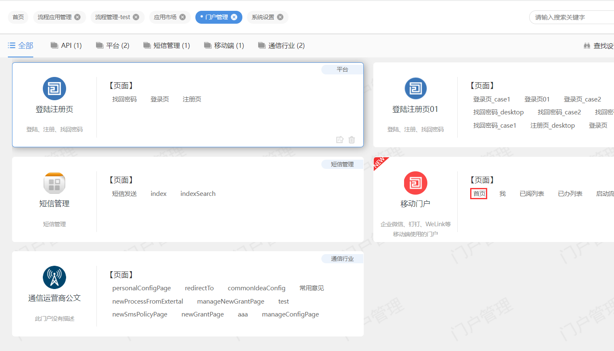
Task: Open the 注册页_desktop page link
Action: click(553, 126)
